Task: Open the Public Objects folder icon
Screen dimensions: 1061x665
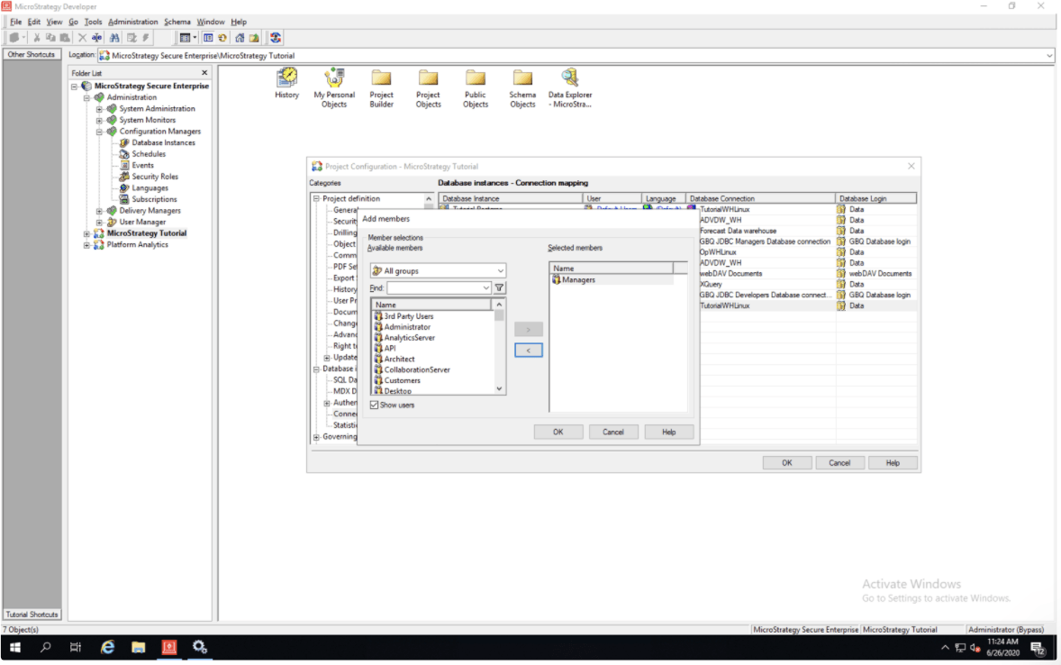Action: point(476,79)
